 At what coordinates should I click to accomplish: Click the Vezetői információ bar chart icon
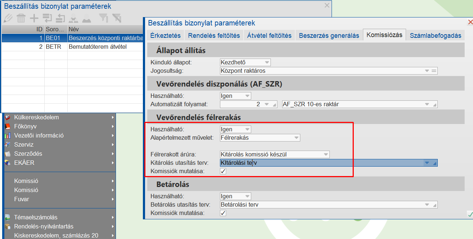coord(8,136)
